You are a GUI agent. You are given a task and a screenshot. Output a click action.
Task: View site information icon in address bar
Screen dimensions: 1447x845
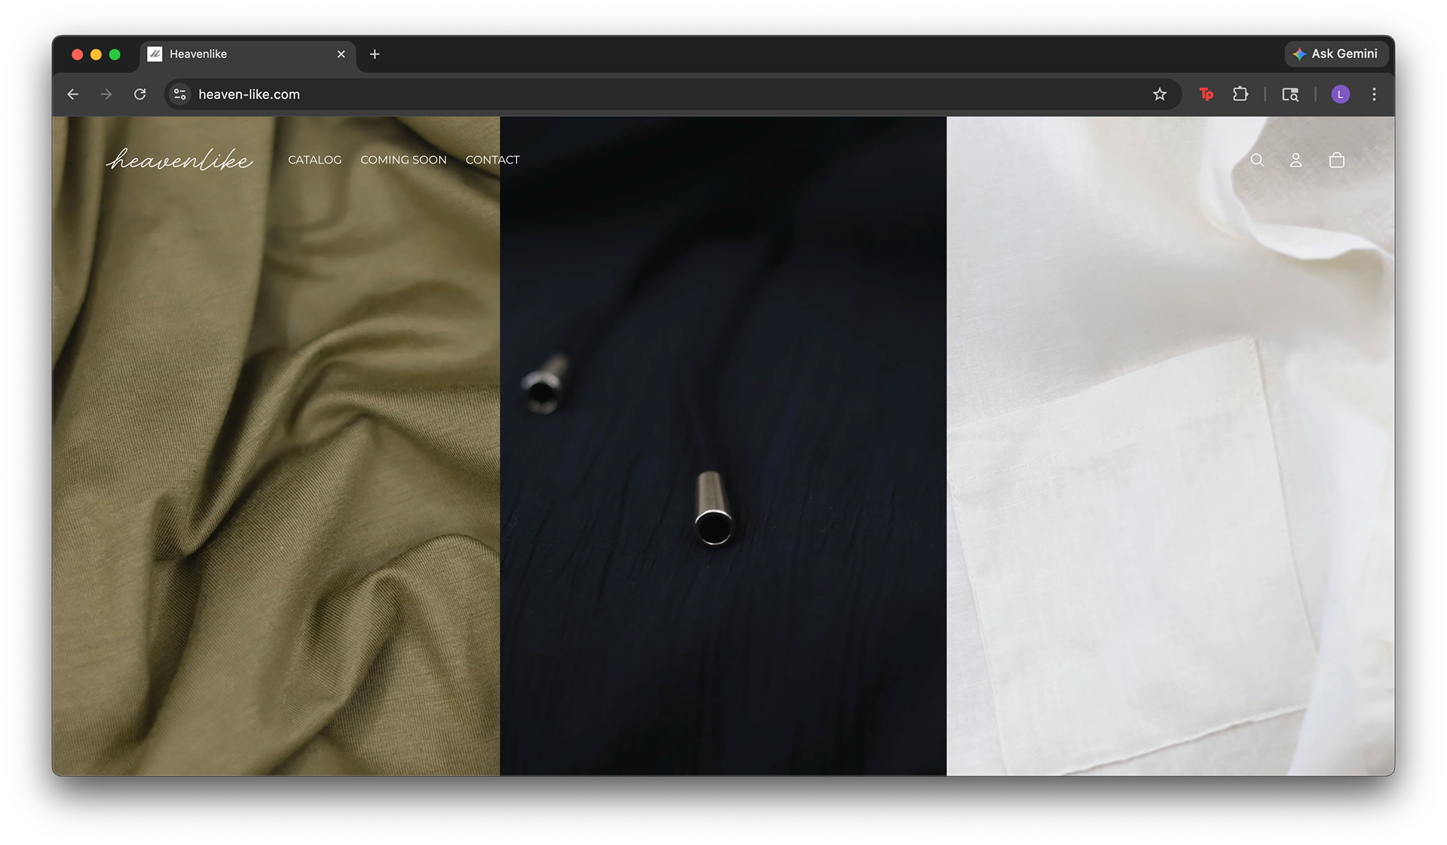pyautogui.click(x=180, y=94)
